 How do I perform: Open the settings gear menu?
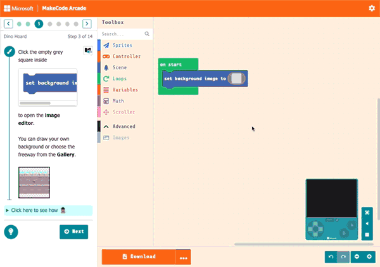point(372,8)
